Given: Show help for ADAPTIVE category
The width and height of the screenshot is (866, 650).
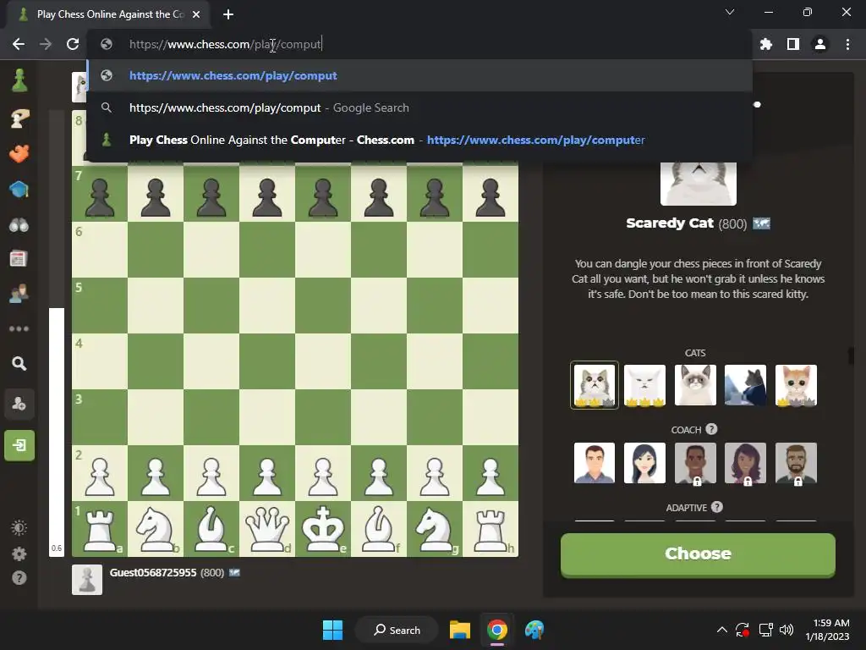Looking at the screenshot, I should (x=717, y=507).
